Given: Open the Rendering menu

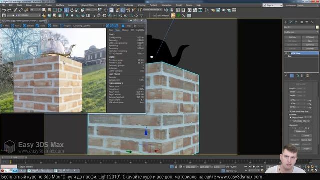Looking at the screenshot, I should click(102, 5).
